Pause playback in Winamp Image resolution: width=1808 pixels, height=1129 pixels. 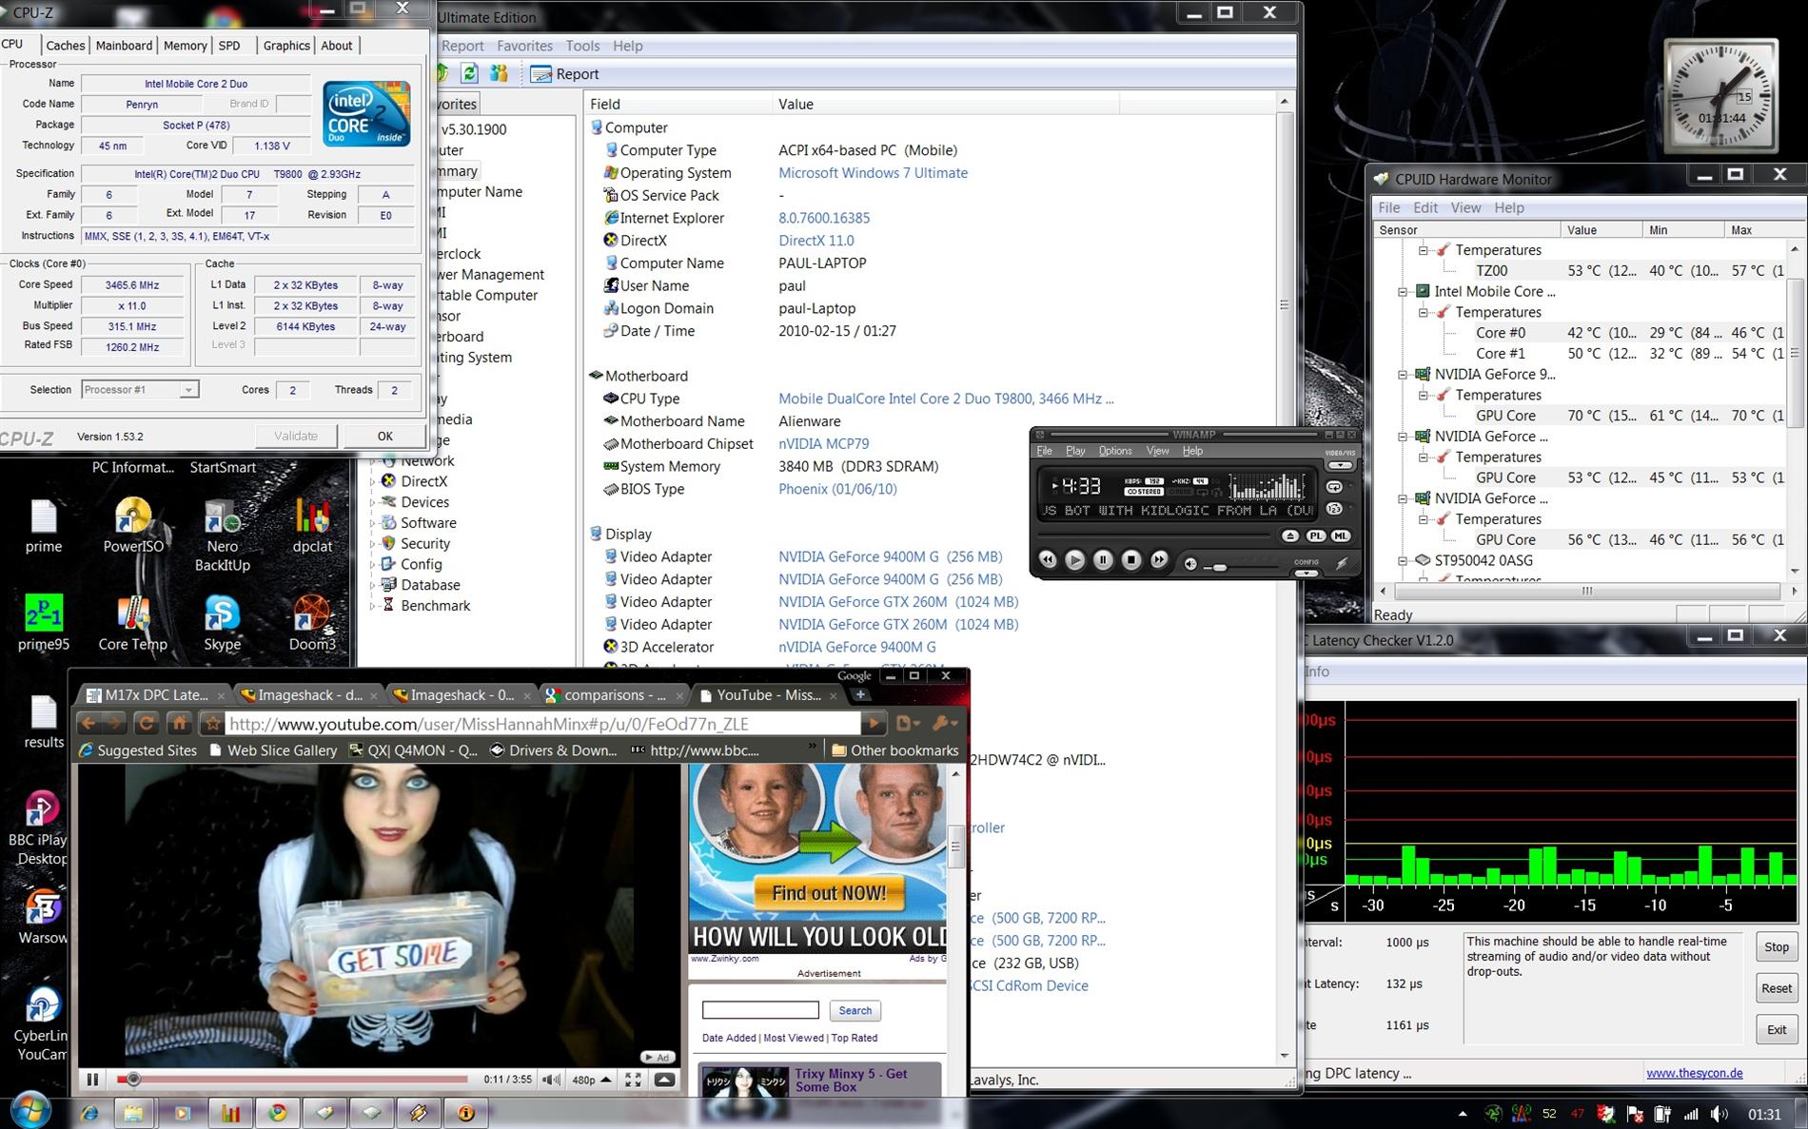(1103, 560)
